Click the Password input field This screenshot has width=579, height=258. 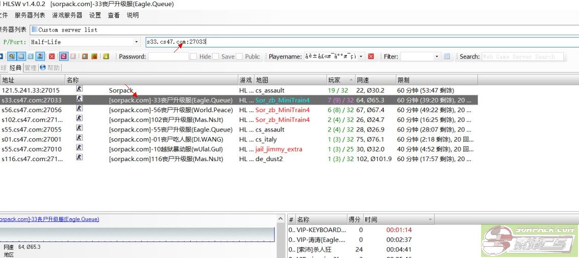[x=168, y=57]
